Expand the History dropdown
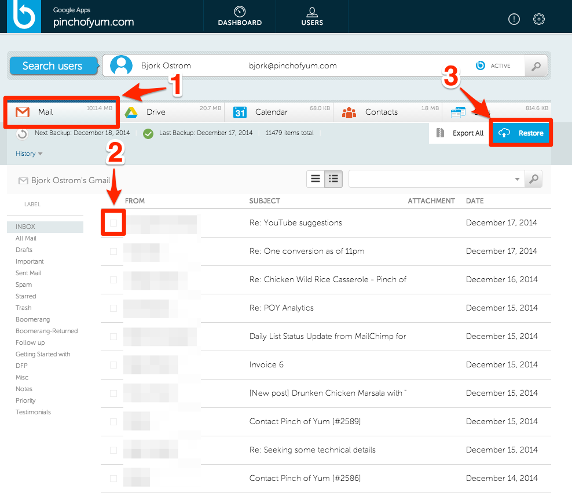The height and width of the screenshot is (496, 572). [29, 154]
